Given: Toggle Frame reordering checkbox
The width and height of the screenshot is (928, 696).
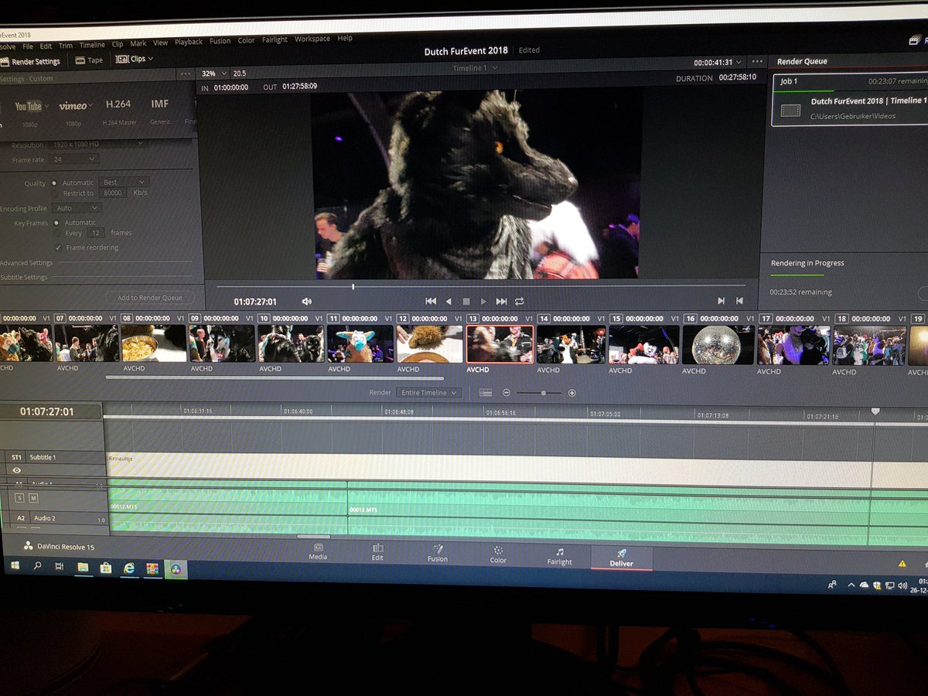Looking at the screenshot, I should click(x=58, y=247).
